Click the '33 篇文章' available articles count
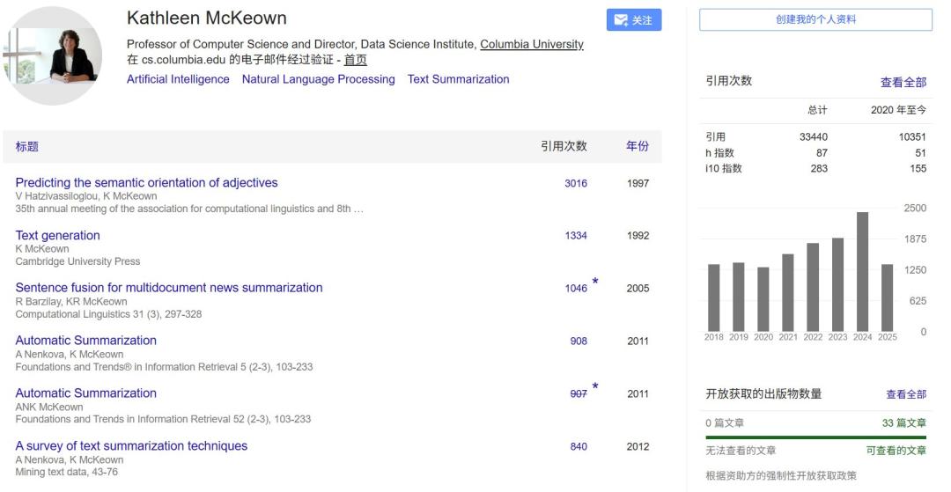Viewport: 951px width, 492px height. coord(903,423)
